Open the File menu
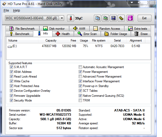Screen dimensions: 162x137 pyautogui.click(x=6, y=11)
